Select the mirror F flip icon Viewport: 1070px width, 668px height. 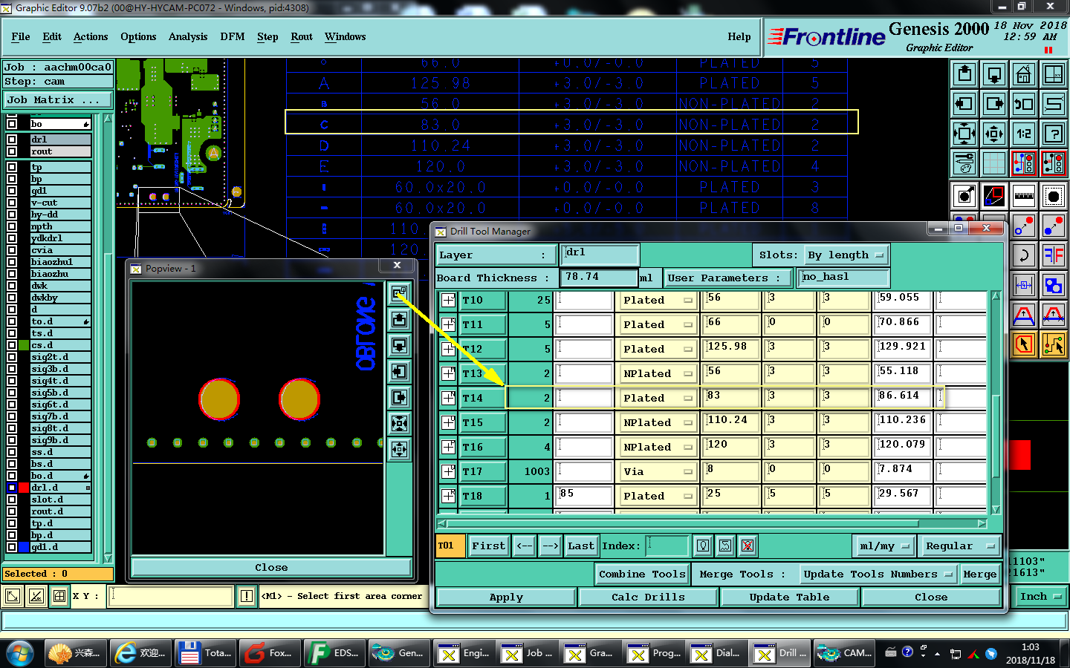coord(1054,256)
